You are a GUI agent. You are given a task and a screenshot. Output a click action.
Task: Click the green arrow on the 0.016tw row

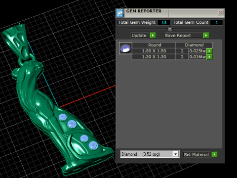tap(209, 57)
